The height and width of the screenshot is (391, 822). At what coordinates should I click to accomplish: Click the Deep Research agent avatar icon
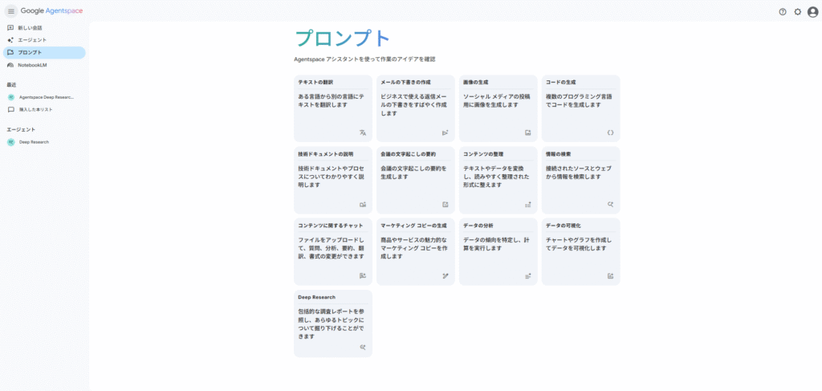click(x=10, y=142)
